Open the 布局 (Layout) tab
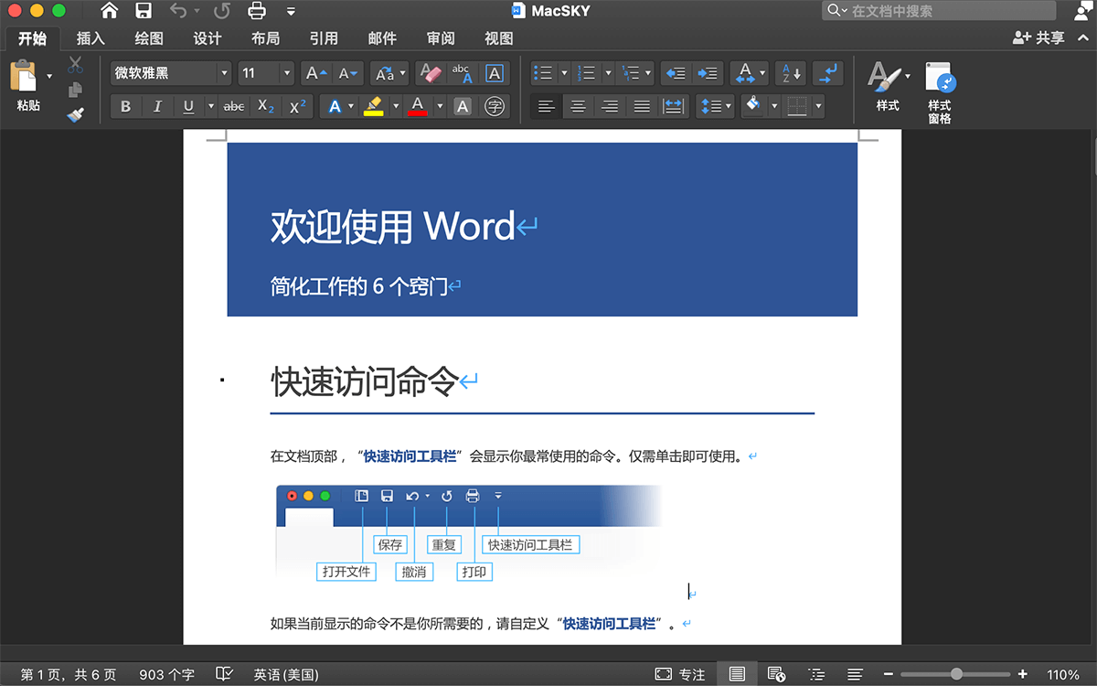1097x686 pixels. point(266,38)
